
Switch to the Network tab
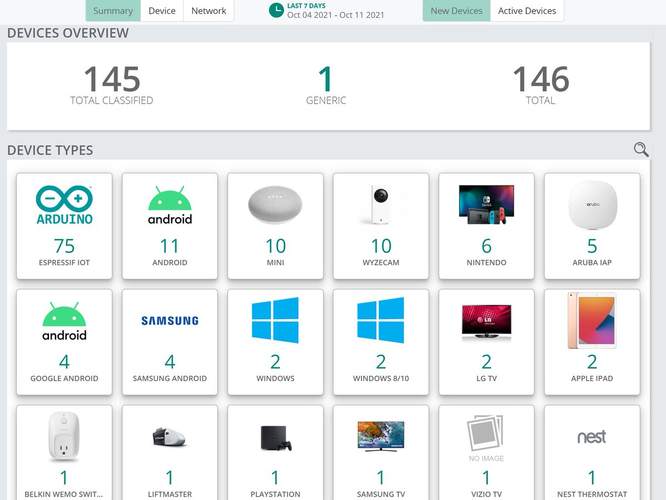pos(209,11)
